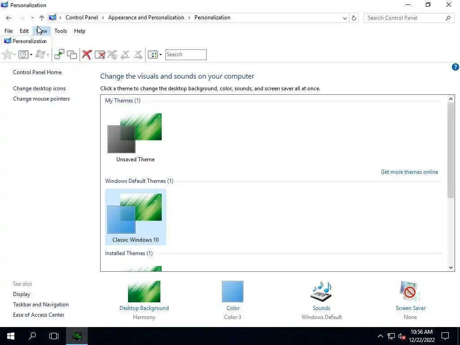This screenshot has height=345, width=460.
Task: Click the network tray icon
Action: point(391,336)
